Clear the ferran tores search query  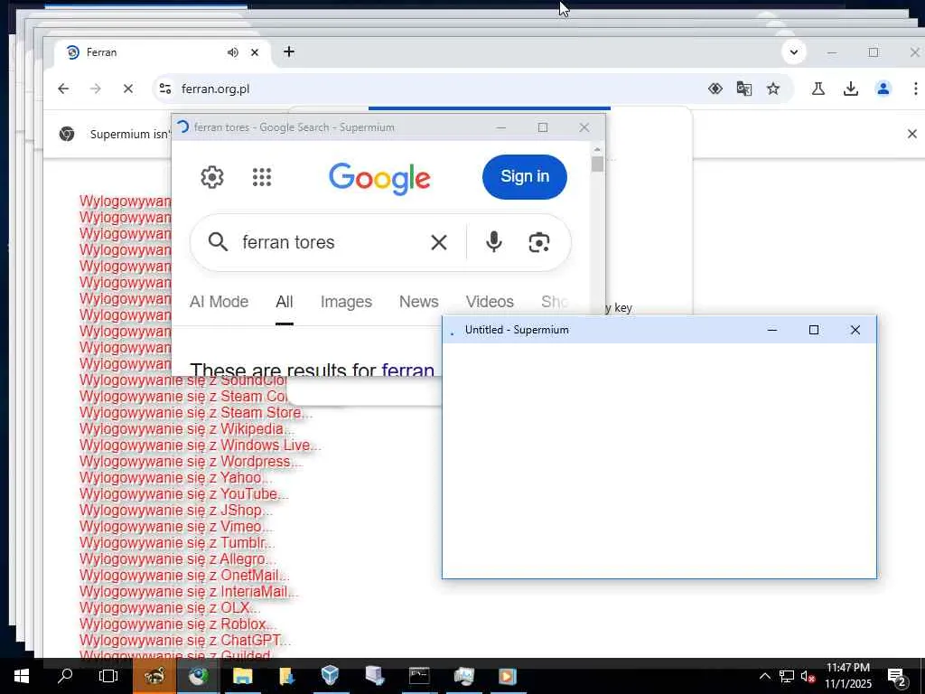(x=438, y=242)
